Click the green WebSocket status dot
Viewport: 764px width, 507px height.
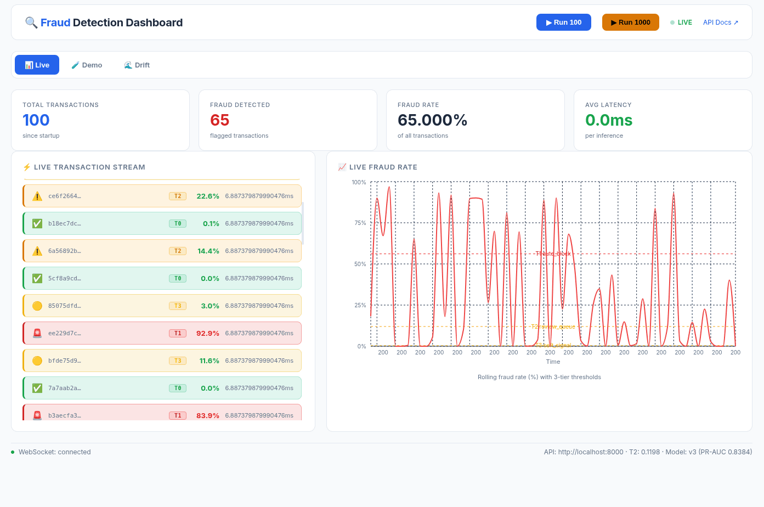coord(13,452)
